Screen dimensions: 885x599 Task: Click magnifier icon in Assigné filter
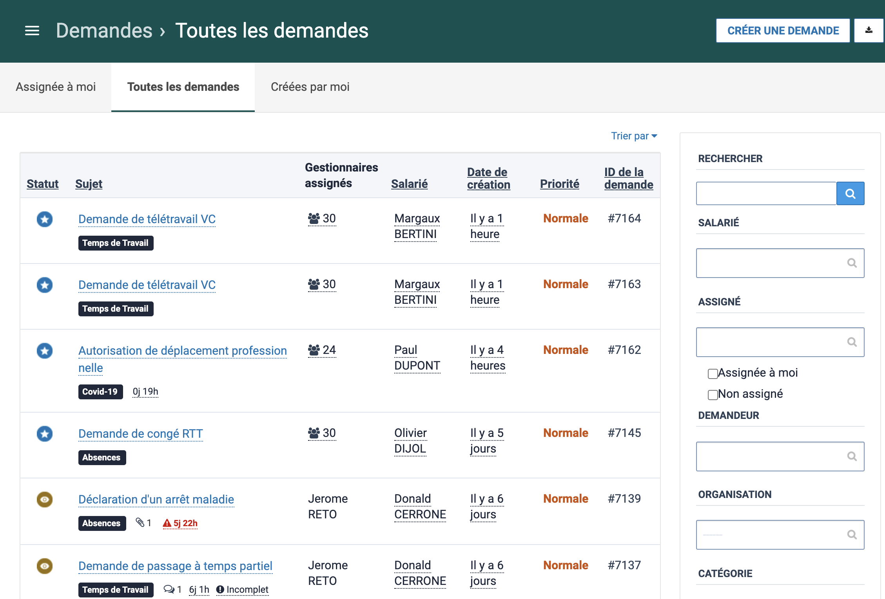pos(852,342)
